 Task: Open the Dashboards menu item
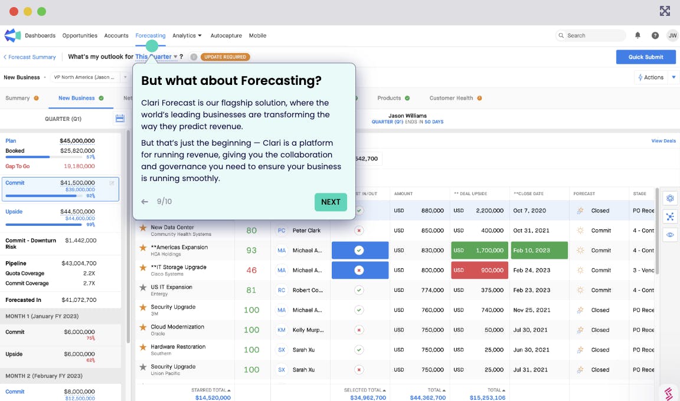(x=40, y=35)
